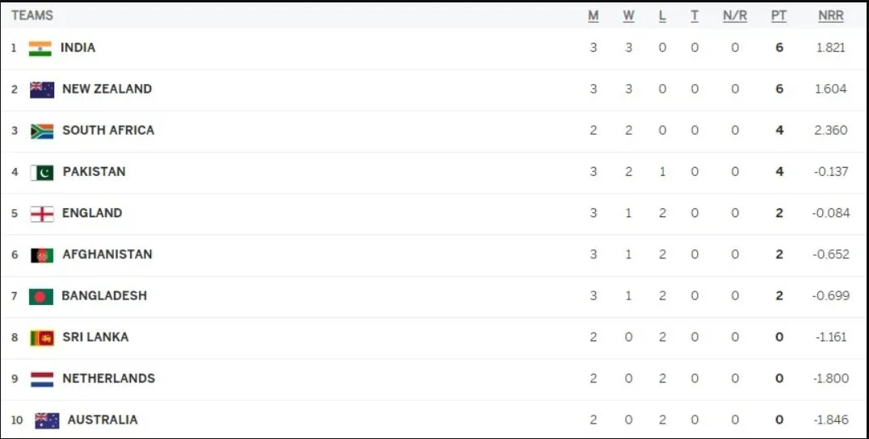Sort table by PT column header

779,16
